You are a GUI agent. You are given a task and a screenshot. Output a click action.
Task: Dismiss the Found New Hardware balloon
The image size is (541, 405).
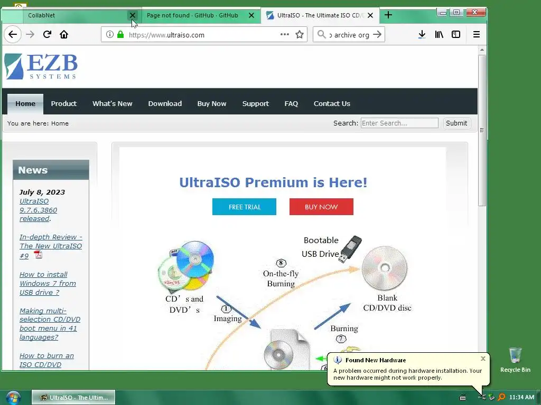click(483, 359)
